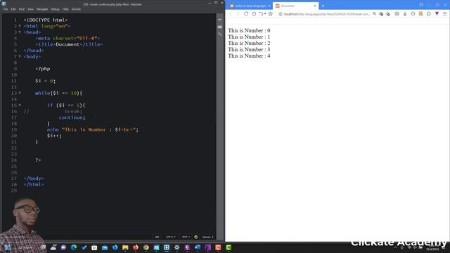
Task: Open File Explorer folder from the taskbar
Action: click(125, 247)
